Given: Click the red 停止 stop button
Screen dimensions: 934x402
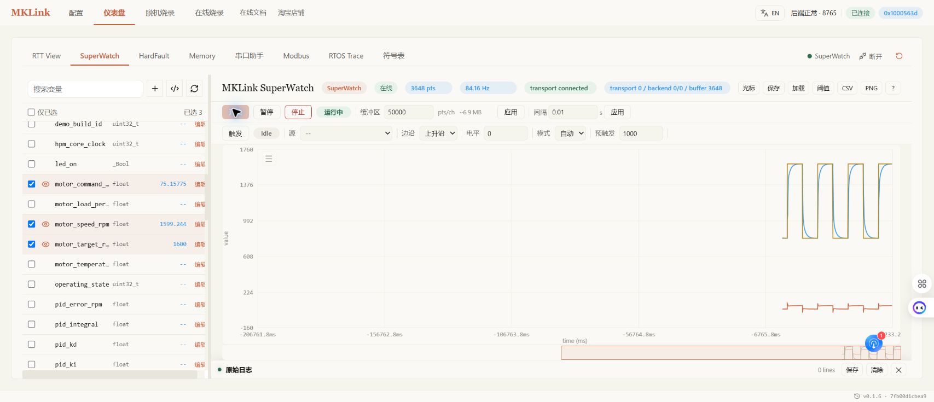Looking at the screenshot, I should (298, 112).
